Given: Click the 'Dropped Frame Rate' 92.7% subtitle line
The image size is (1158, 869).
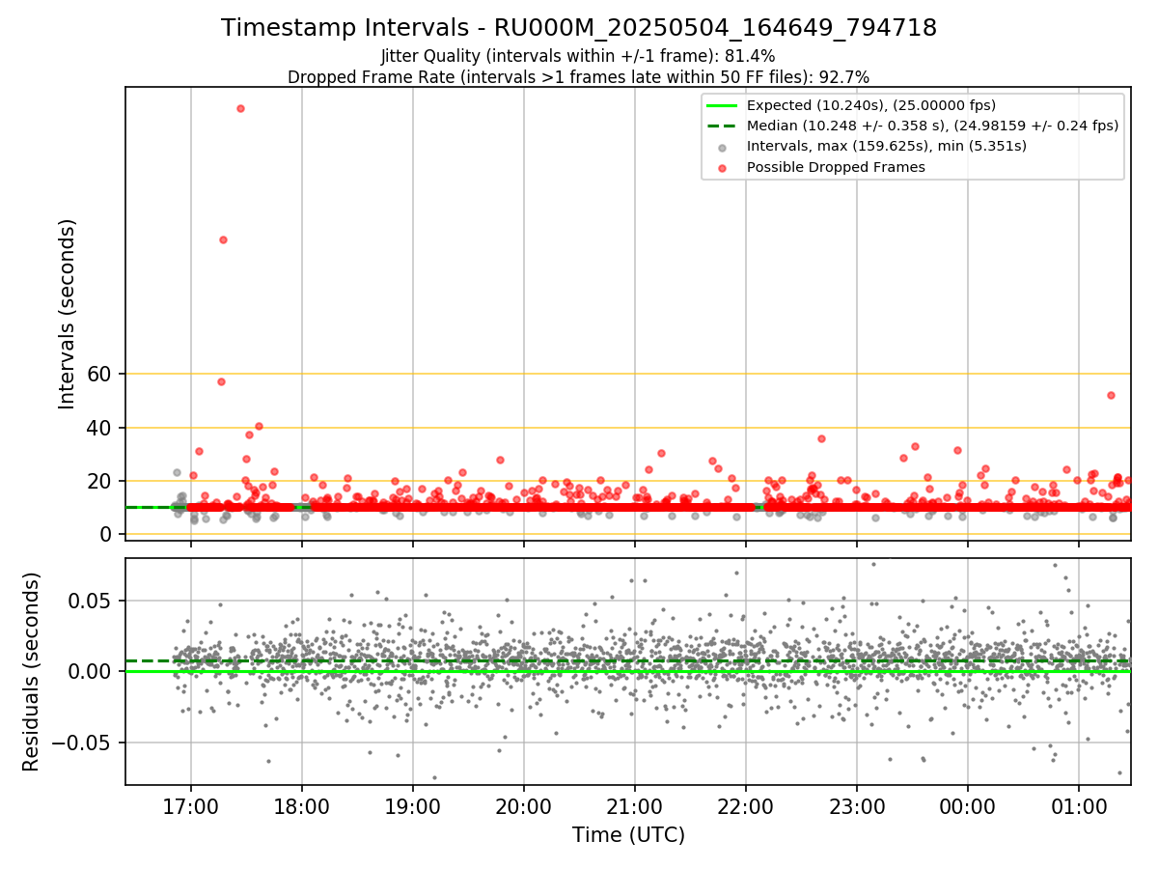Looking at the screenshot, I should coord(579,77).
